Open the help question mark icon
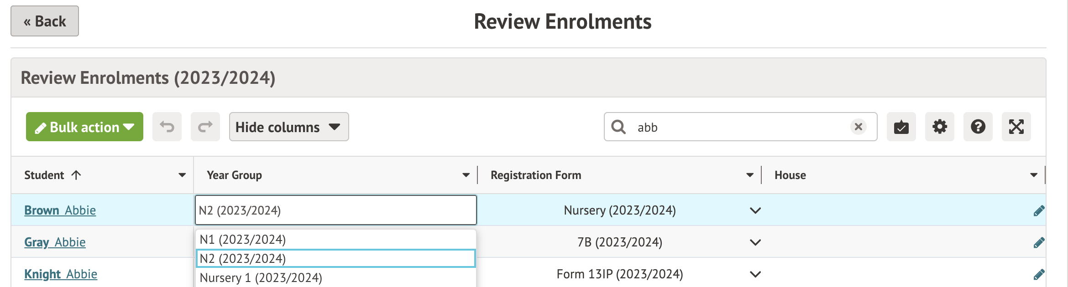 point(978,127)
